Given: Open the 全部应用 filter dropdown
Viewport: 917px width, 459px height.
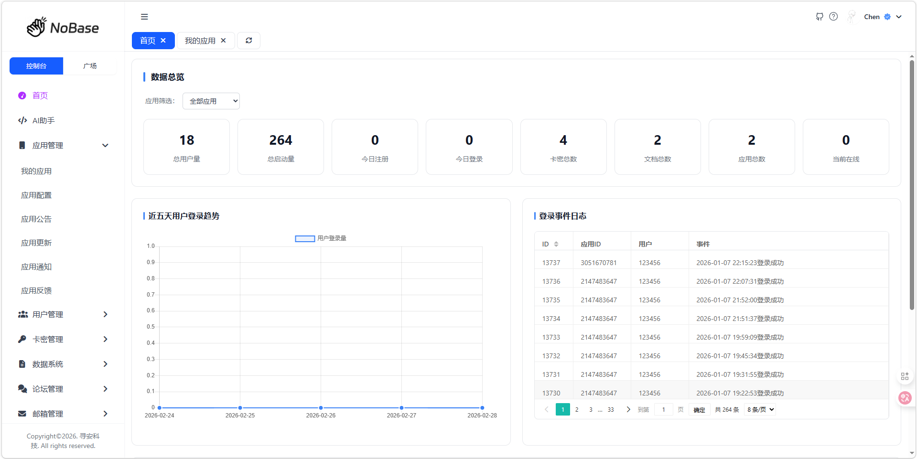Looking at the screenshot, I should point(211,101).
